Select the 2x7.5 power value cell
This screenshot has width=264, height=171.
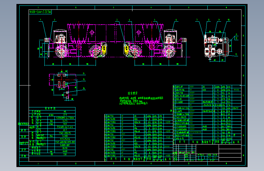pyautogui.click(x=65, y=121)
